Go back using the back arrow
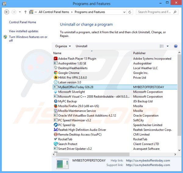Screen dimensions: 183x173 [7, 12]
